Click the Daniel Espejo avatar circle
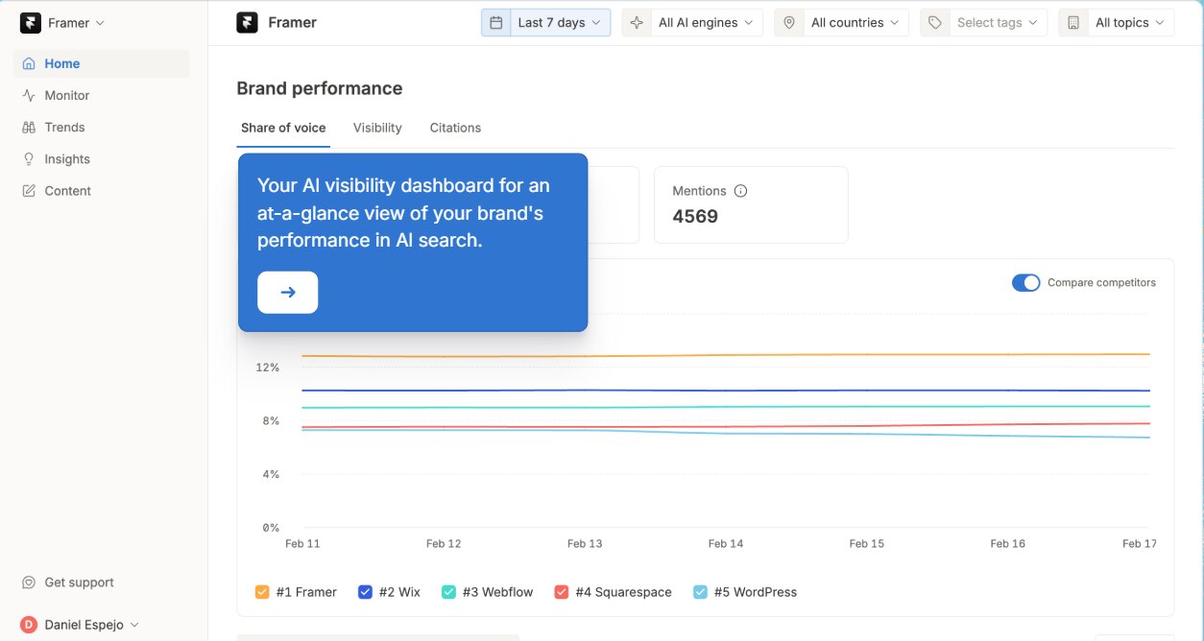 [29, 625]
